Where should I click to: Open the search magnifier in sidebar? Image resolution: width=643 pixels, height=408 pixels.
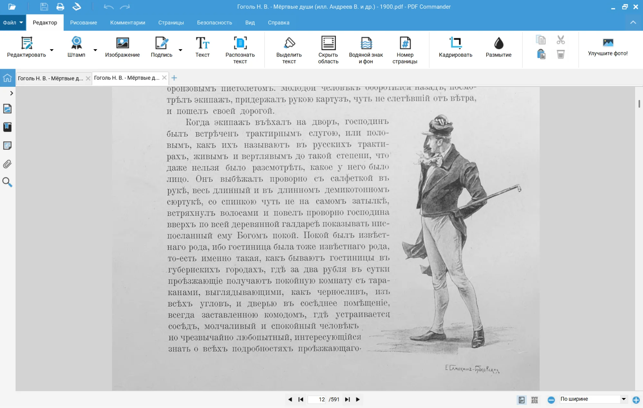pos(7,182)
